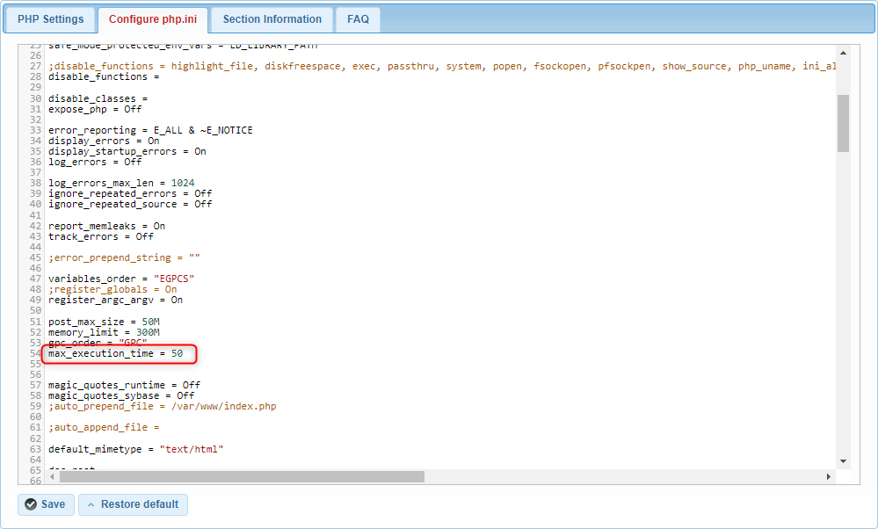The height and width of the screenshot is (529, 878).
Task: Click the horizontal scrollbar left arrow
Action: tap(51, 476)
